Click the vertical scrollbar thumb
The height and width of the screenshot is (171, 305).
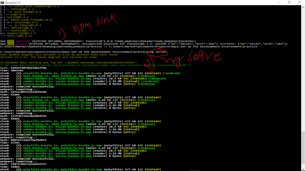point(303,148)
